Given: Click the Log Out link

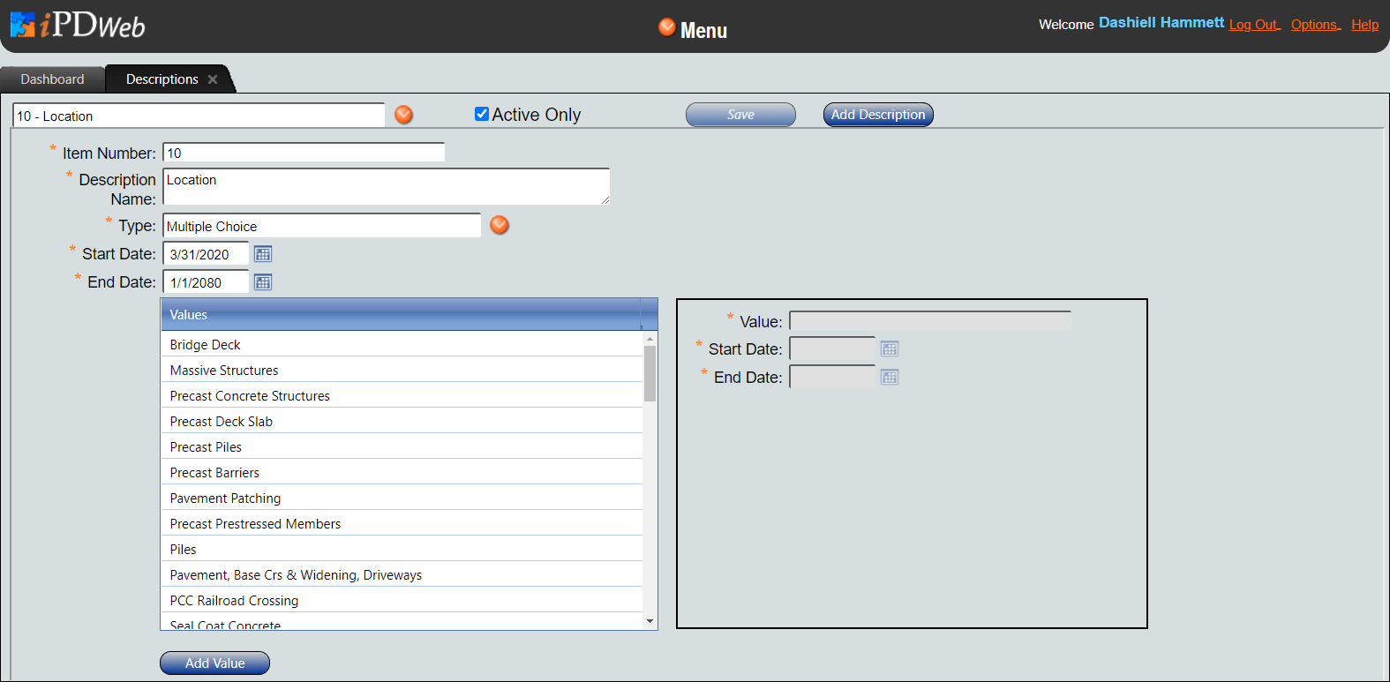Looking at the screenshot, I should (x=1253, y=25).
